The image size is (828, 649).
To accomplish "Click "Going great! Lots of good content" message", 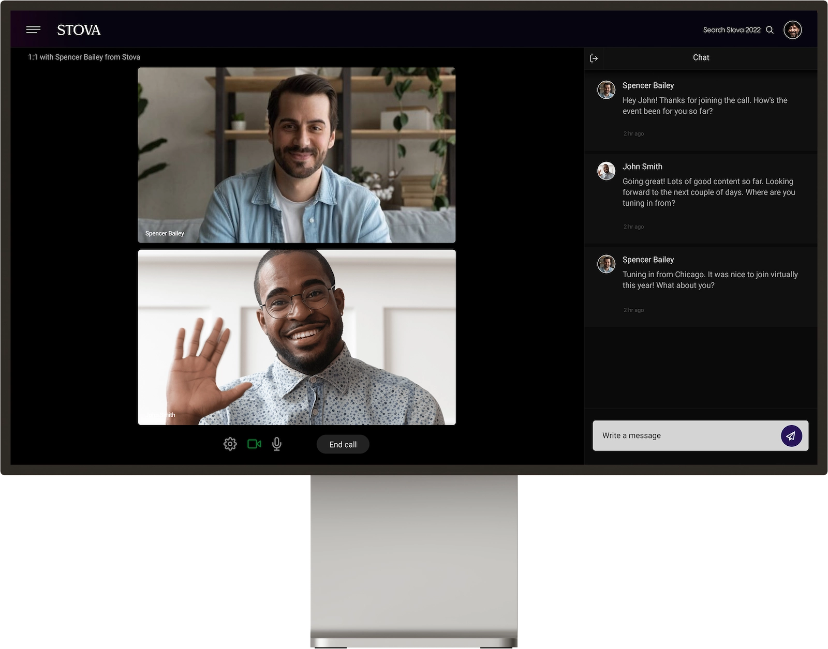I will pos(708,192).
